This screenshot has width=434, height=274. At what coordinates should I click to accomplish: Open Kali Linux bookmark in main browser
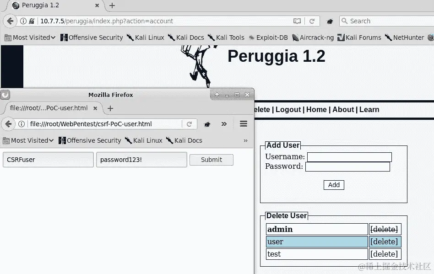click(145, 38)
